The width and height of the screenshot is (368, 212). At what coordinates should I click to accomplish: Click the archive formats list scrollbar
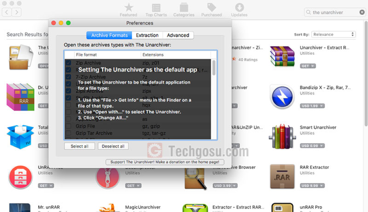[214, 68]
